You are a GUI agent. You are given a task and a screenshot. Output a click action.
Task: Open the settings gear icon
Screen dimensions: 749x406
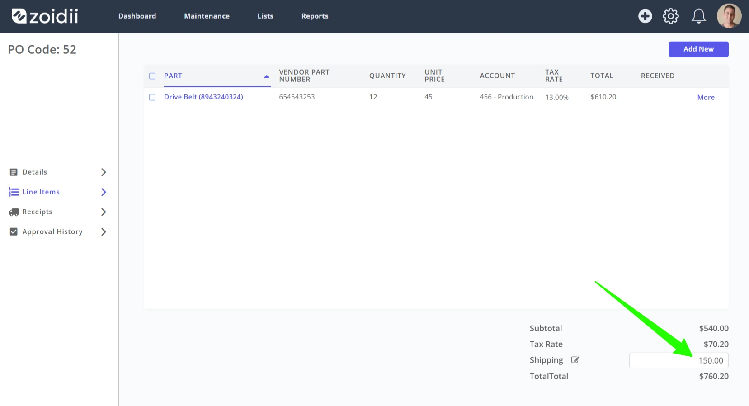pos(671,16)
